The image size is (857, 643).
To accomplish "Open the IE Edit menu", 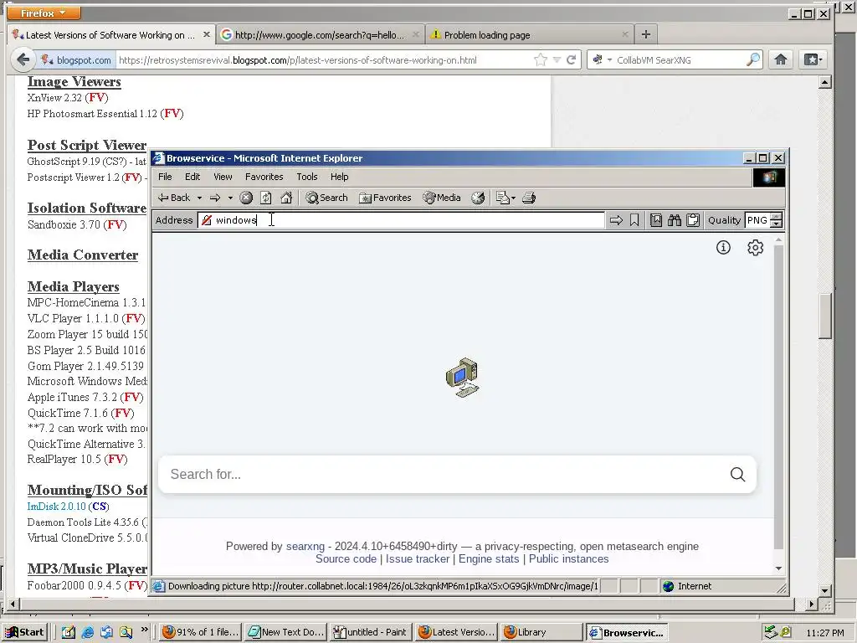I will (x=192, y=177).
